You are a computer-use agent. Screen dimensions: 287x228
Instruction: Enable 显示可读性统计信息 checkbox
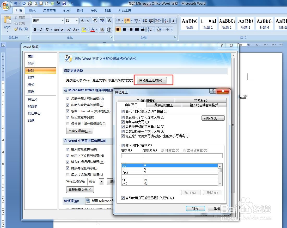[x=68, y=174]
